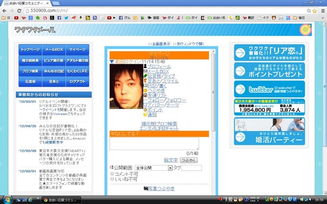The height and width of the screenshot is (204, 327).
Task: Click the zoom magnifier icon in address bar
Action: click(309, 11)
